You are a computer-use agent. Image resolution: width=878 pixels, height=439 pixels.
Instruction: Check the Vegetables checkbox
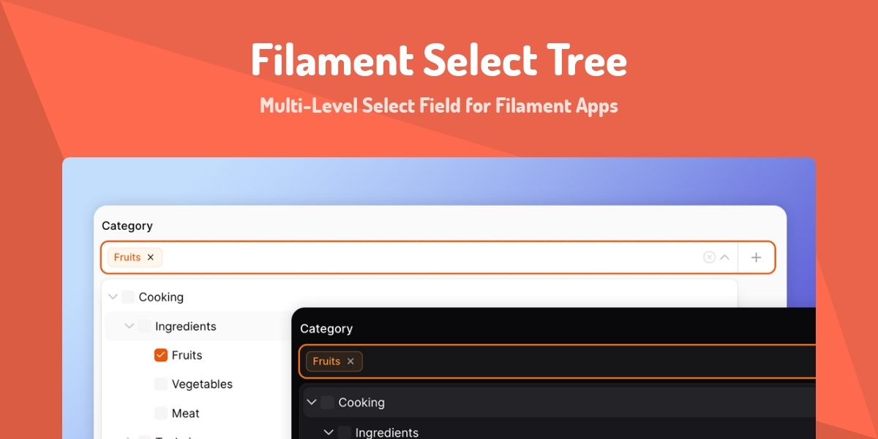160,384
